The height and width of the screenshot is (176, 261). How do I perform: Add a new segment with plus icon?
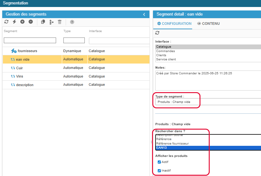[x=22, y=22]
